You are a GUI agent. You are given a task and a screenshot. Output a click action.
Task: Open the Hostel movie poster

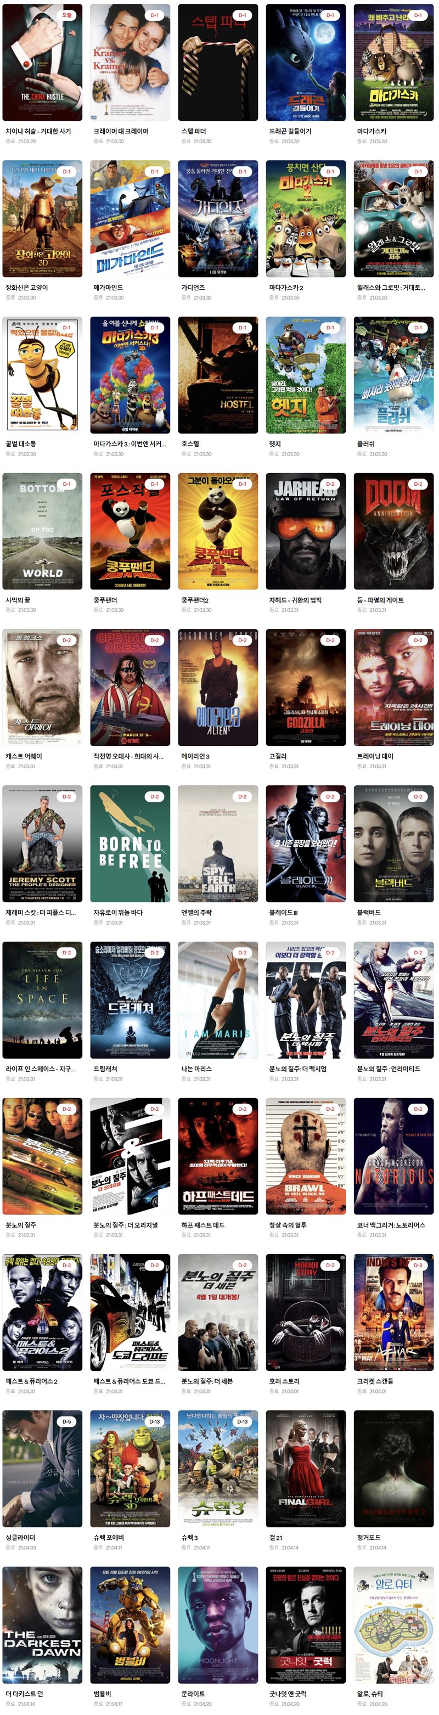point(218,375)
